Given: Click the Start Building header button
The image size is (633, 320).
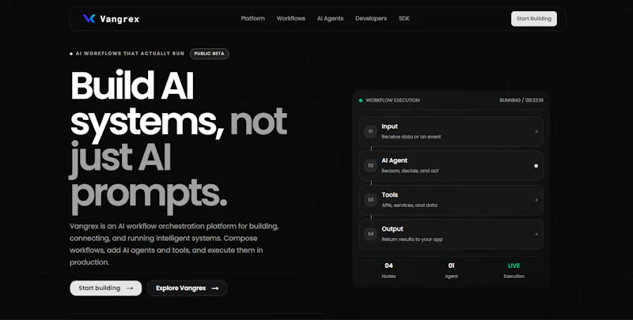Looking at the screenshot, I should coord(533,18).
